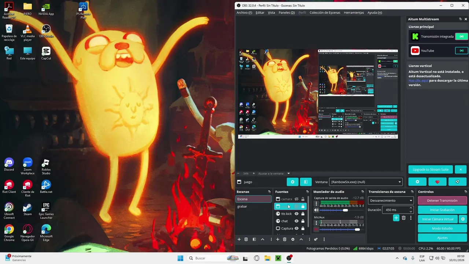Show the hidden camara source
Viewport: 469px width, 264px height.
coord(296,199)
